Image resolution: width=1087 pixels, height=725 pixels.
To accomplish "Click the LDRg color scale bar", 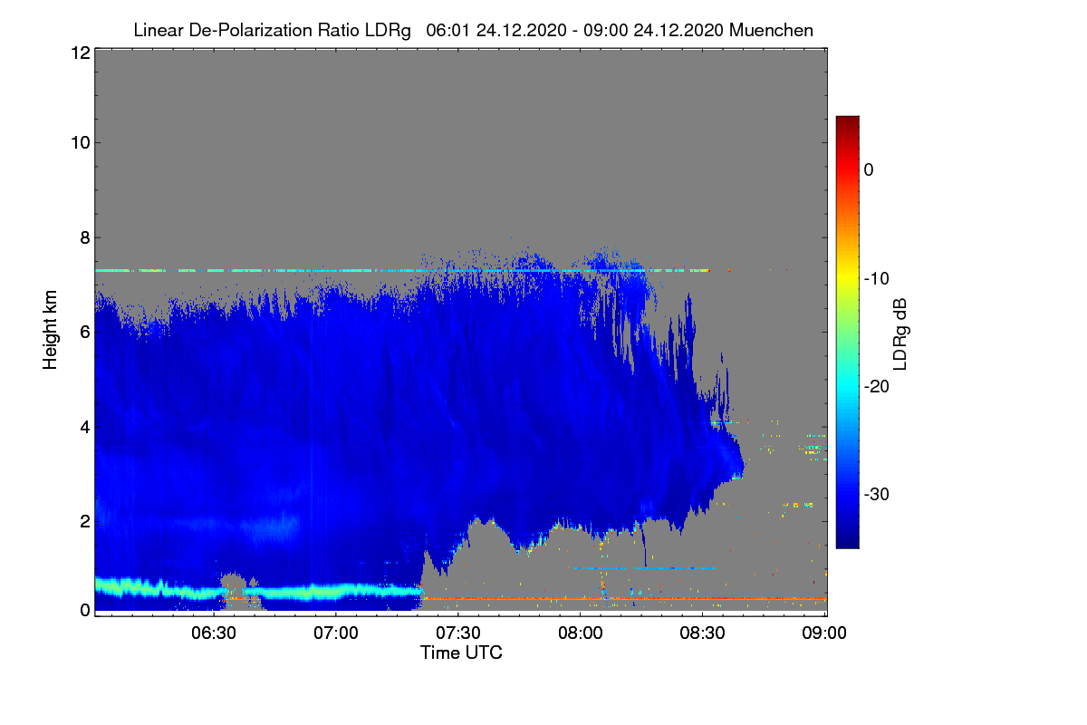I will point(847,332).
